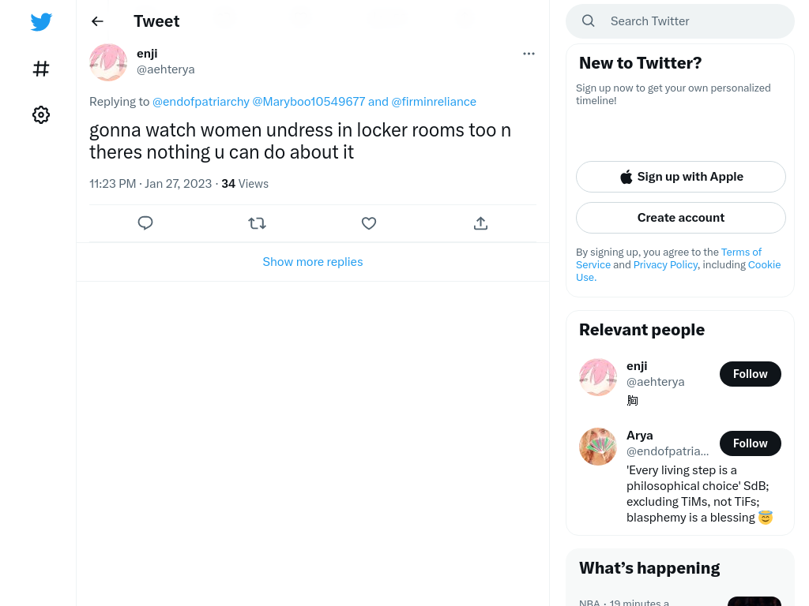Image resolution: width=809 pixels, height=606 pixels.
Task: Share the tweet via upload icon
Action: click(x=480, y=223)
